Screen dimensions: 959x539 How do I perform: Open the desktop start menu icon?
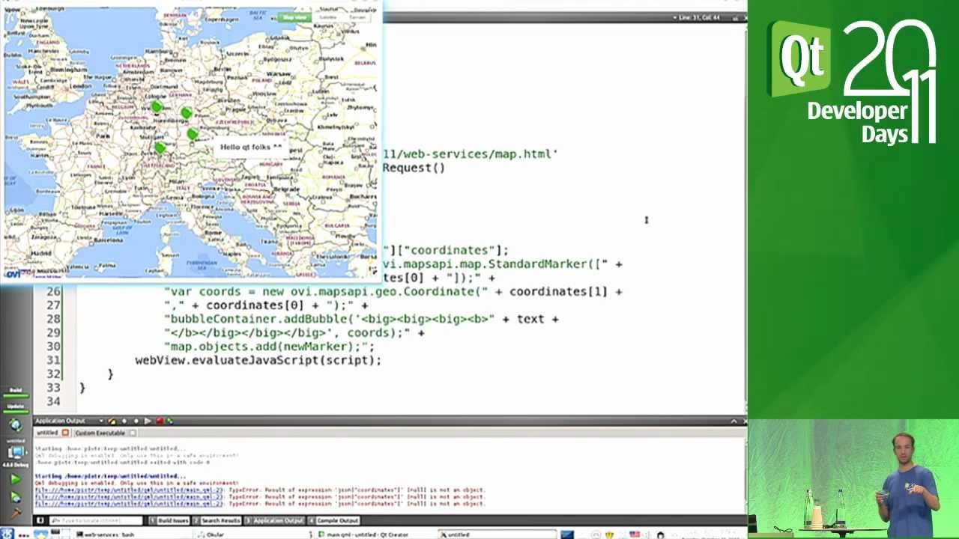point(7,534)
